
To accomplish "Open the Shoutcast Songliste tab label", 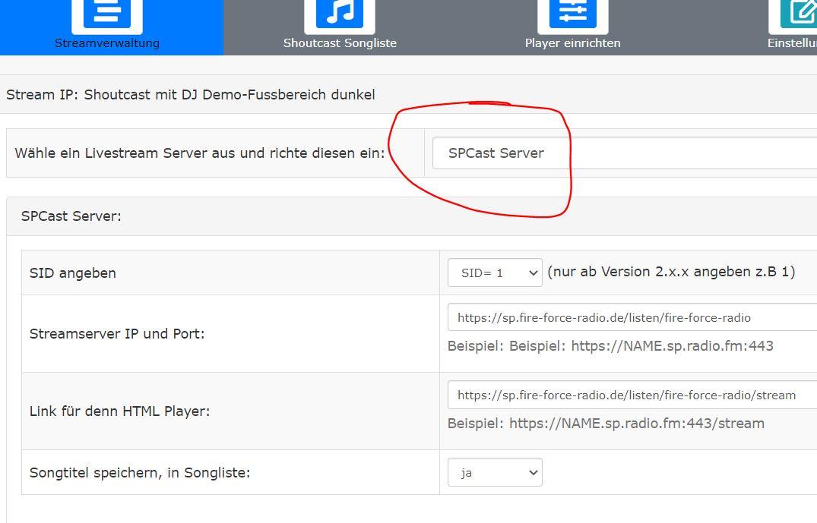I will (340, 43).
